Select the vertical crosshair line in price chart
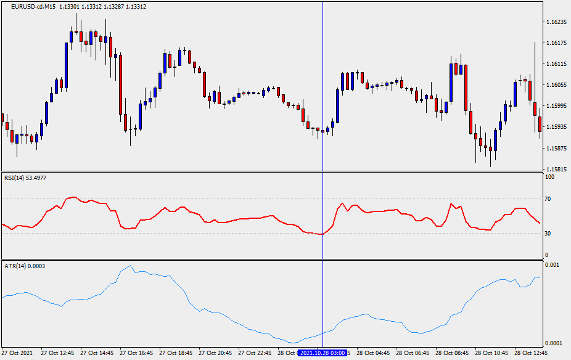The image size is (571, 360). click(x=322, y=86)
